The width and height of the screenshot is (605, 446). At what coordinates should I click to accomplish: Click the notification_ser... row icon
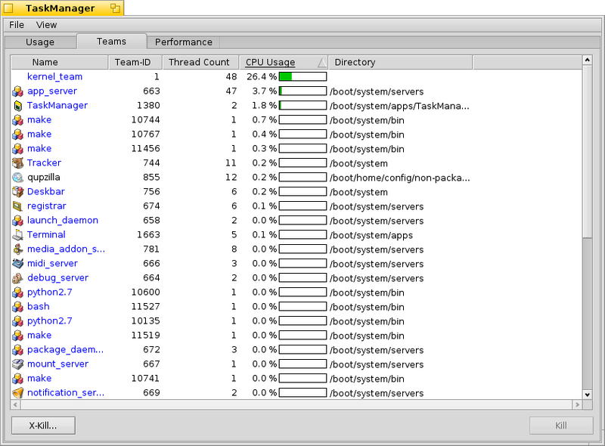click(17, 393)
